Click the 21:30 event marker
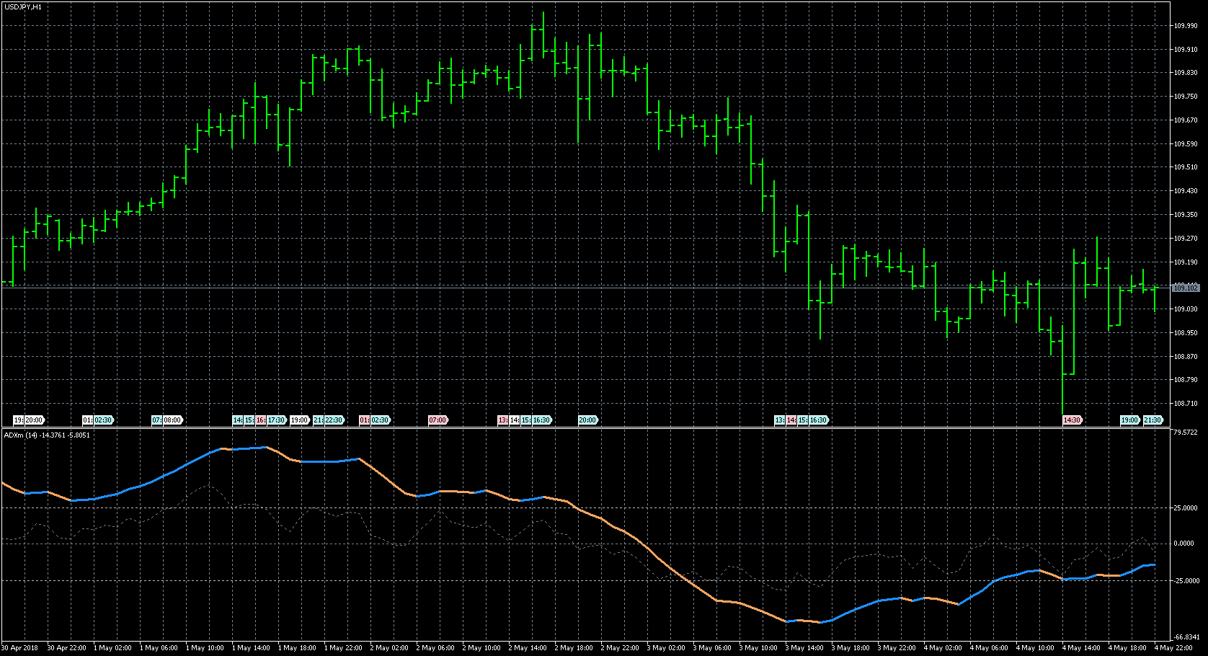 click(x=1153, y=420)
